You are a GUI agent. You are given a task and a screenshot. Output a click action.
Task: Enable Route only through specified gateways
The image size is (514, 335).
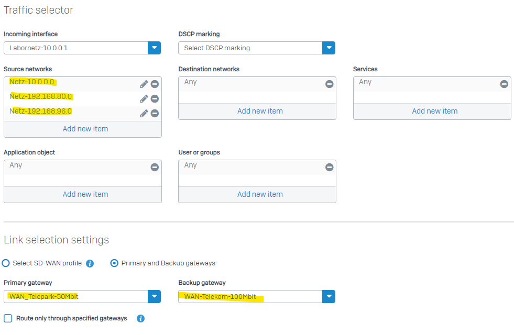8,318
